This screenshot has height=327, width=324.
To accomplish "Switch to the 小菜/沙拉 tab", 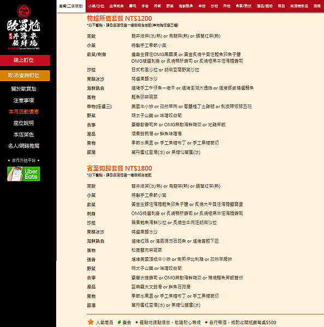I will [96, 6].
